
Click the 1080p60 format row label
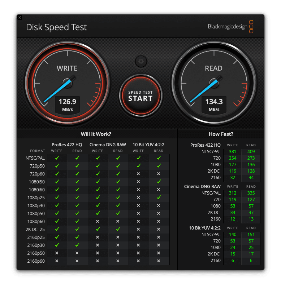pyautogui.click(x=36, y=222)
